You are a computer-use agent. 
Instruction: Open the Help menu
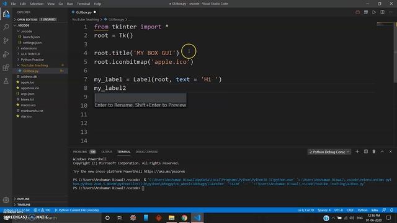[x=97, y=4]
